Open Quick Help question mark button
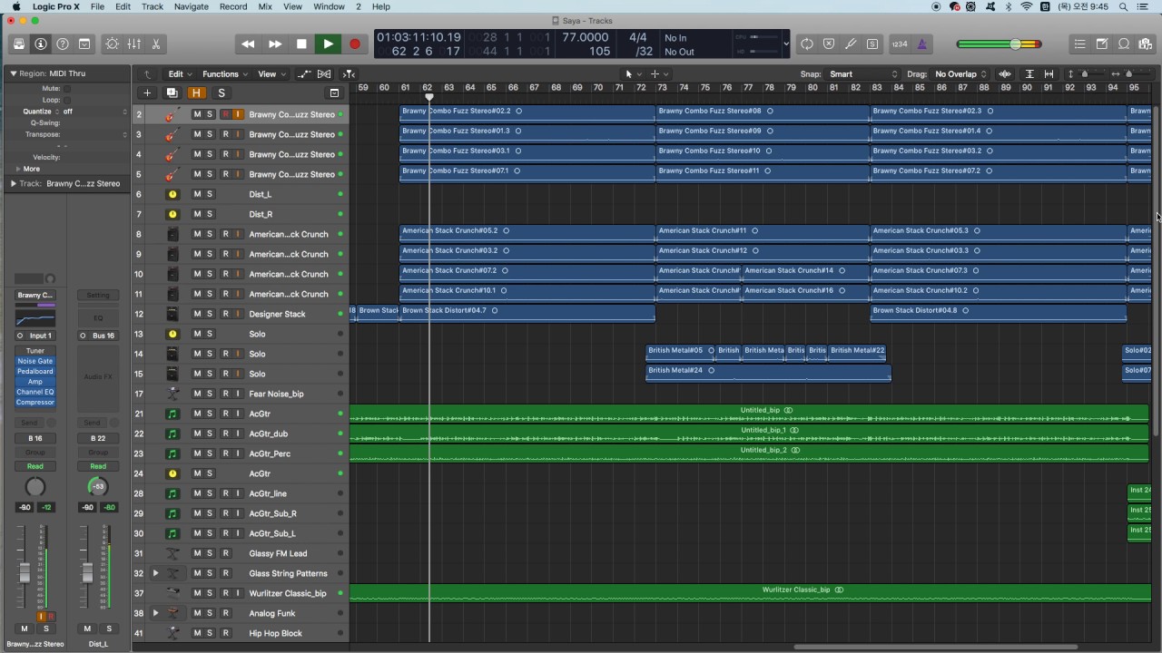 tap(63, 44)
